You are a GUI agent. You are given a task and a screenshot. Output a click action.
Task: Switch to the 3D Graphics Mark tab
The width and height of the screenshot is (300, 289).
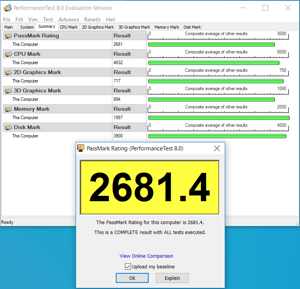point(134,27)
